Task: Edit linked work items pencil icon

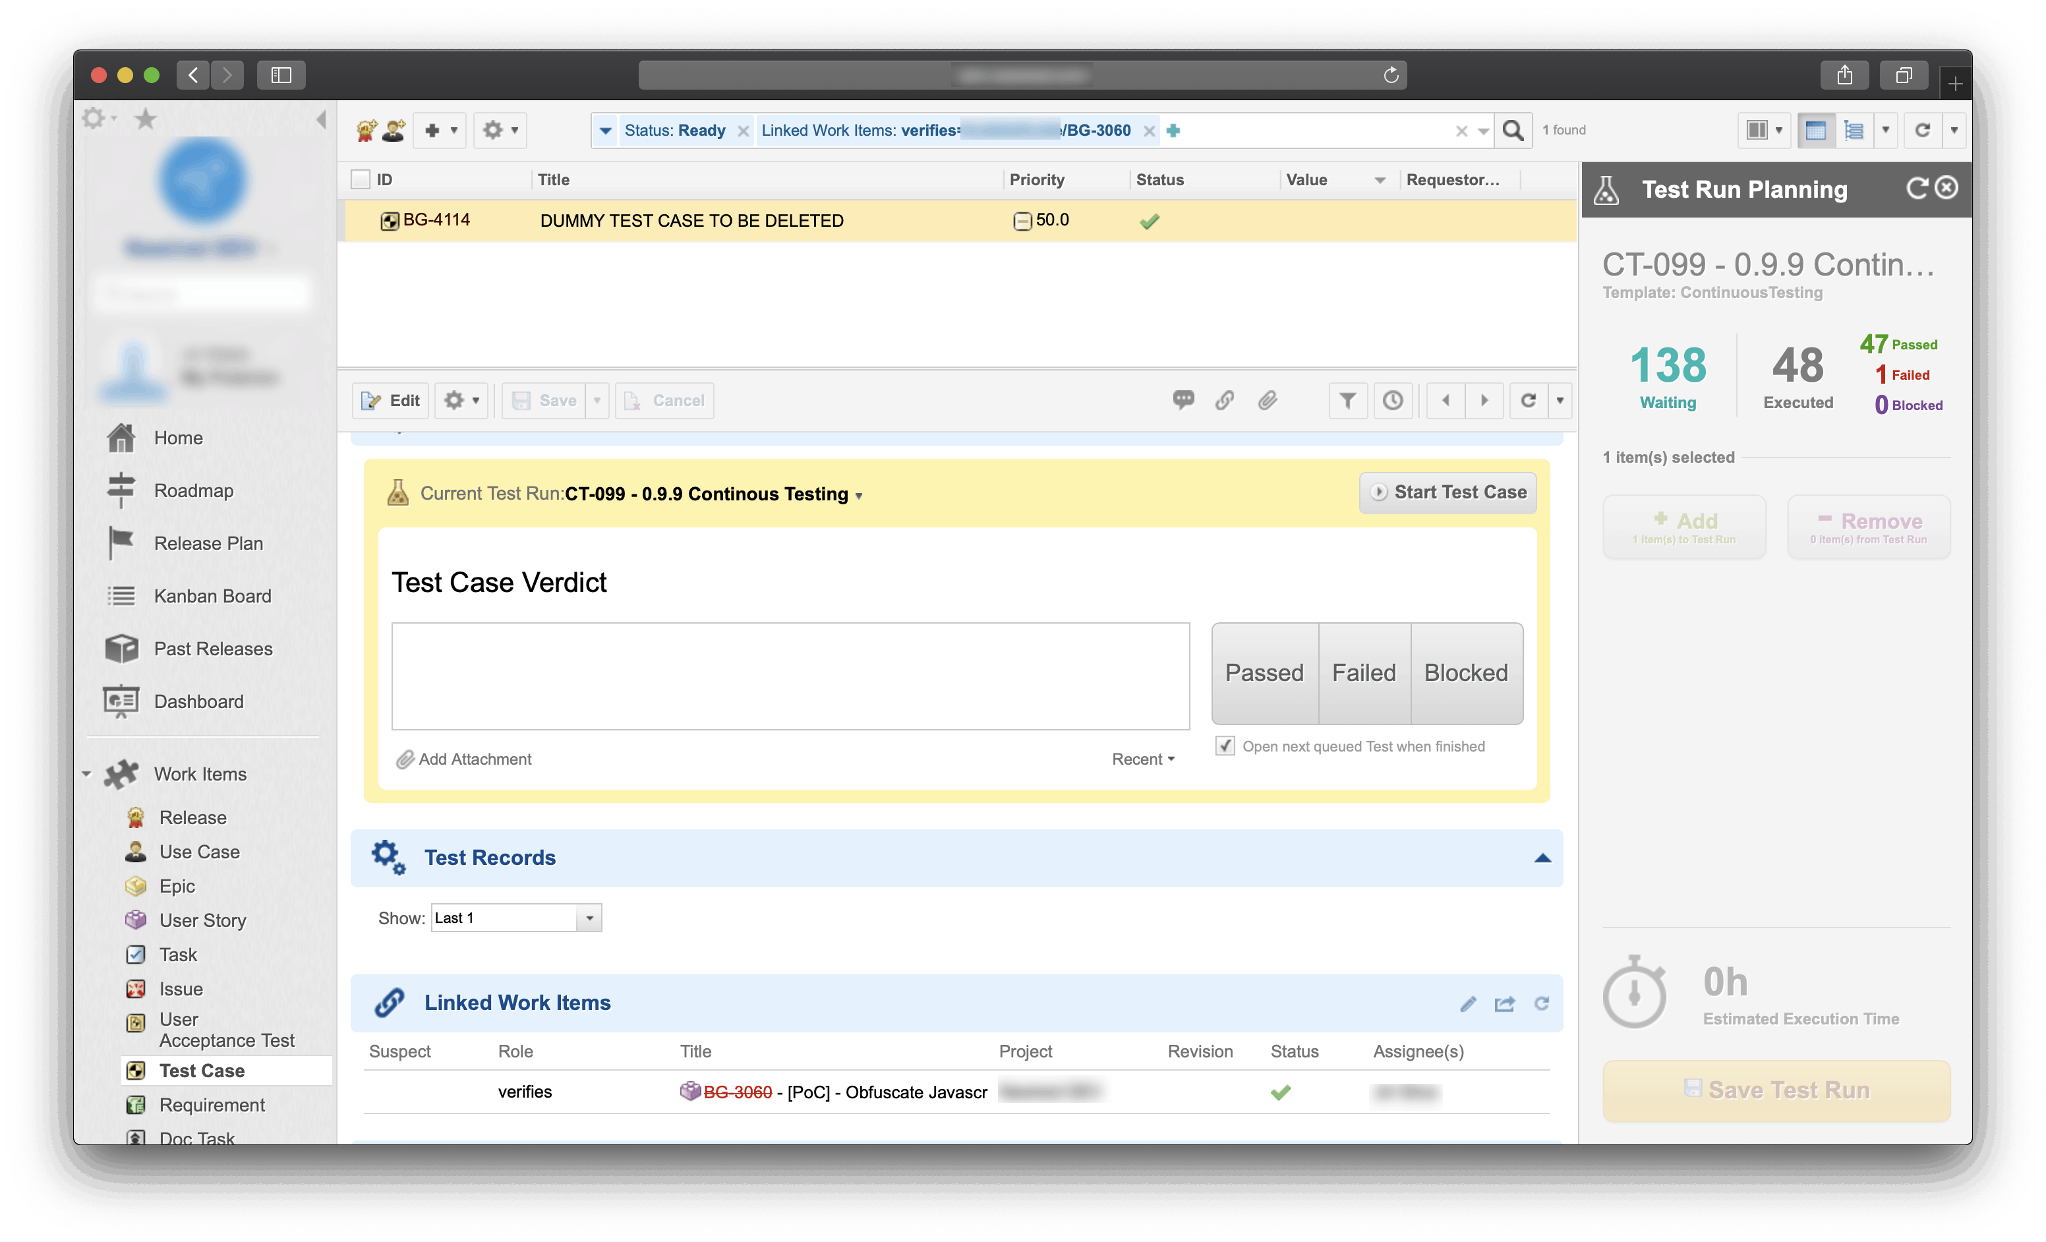Action: [x=1467, y=1004]
